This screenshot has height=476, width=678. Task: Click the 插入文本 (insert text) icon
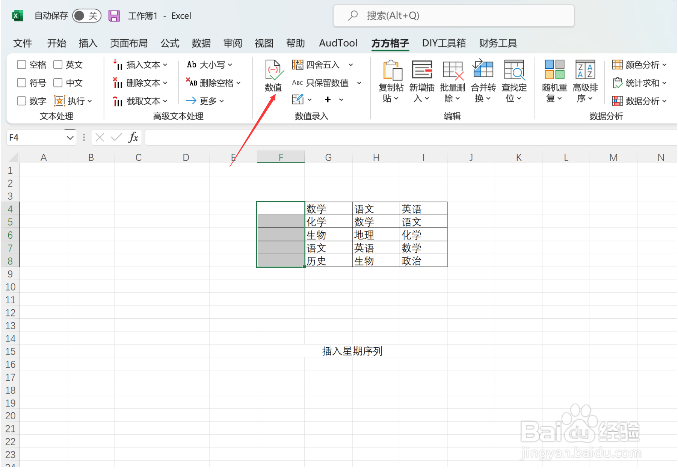(118, 65)
